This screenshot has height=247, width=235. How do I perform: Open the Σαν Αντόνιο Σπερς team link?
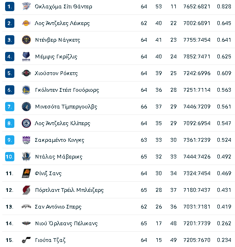coord(58,207)
